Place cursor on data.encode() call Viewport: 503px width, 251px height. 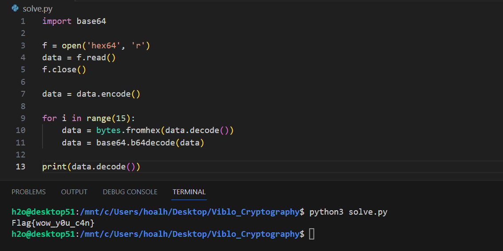(108, 94)
